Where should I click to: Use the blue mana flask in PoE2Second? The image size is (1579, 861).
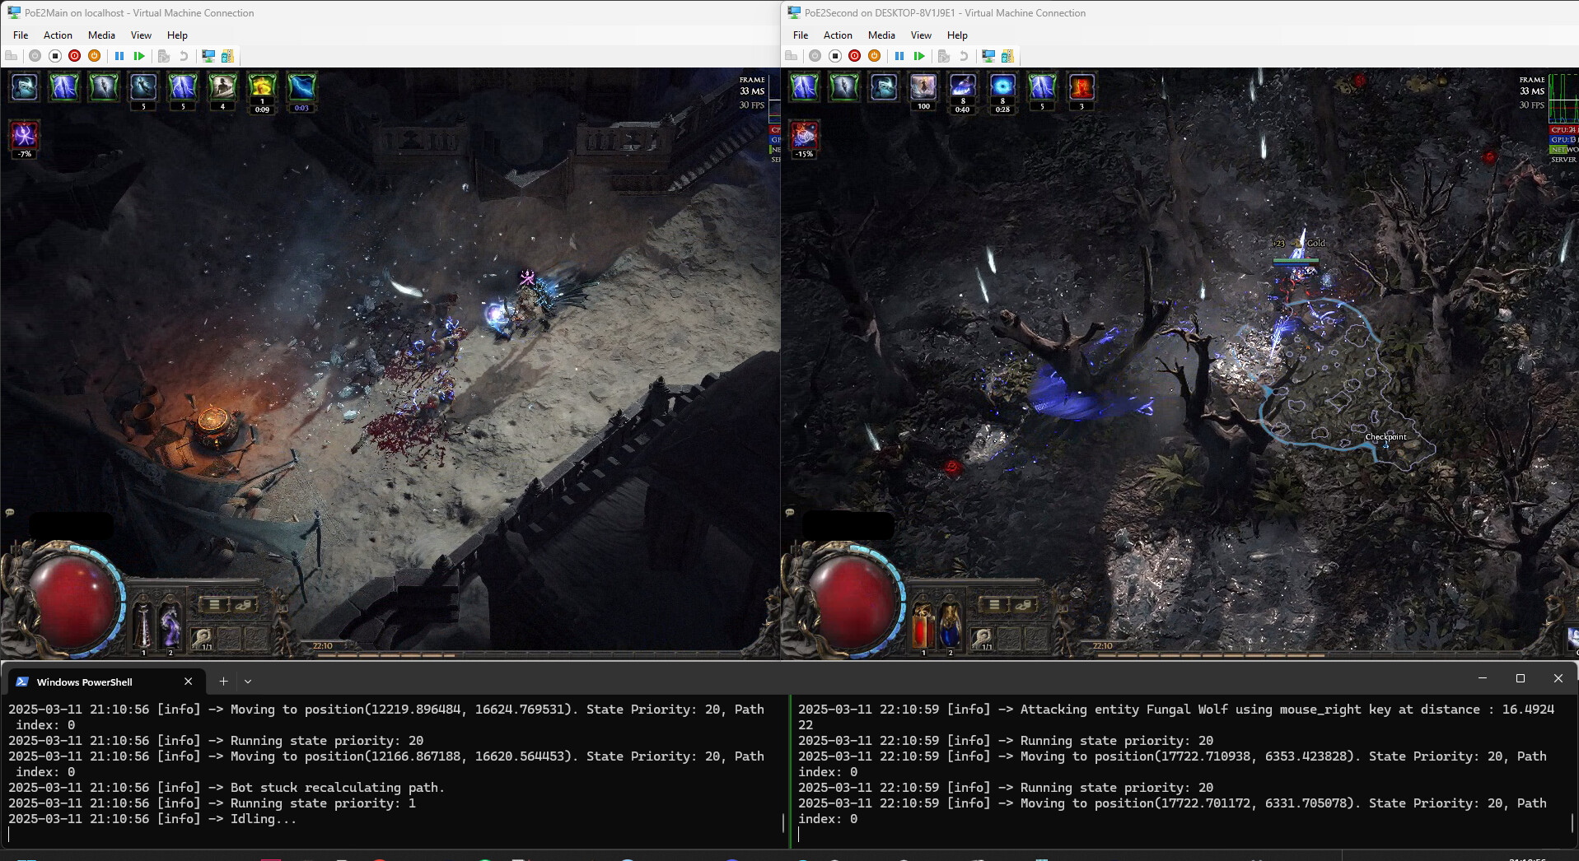pos(951,626)
